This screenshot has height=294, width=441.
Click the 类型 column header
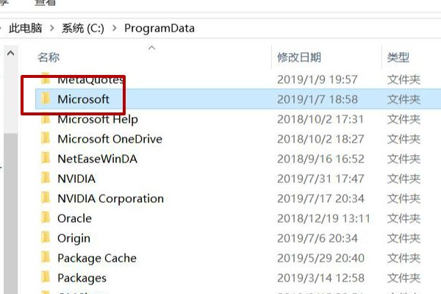tap(398, 57)
